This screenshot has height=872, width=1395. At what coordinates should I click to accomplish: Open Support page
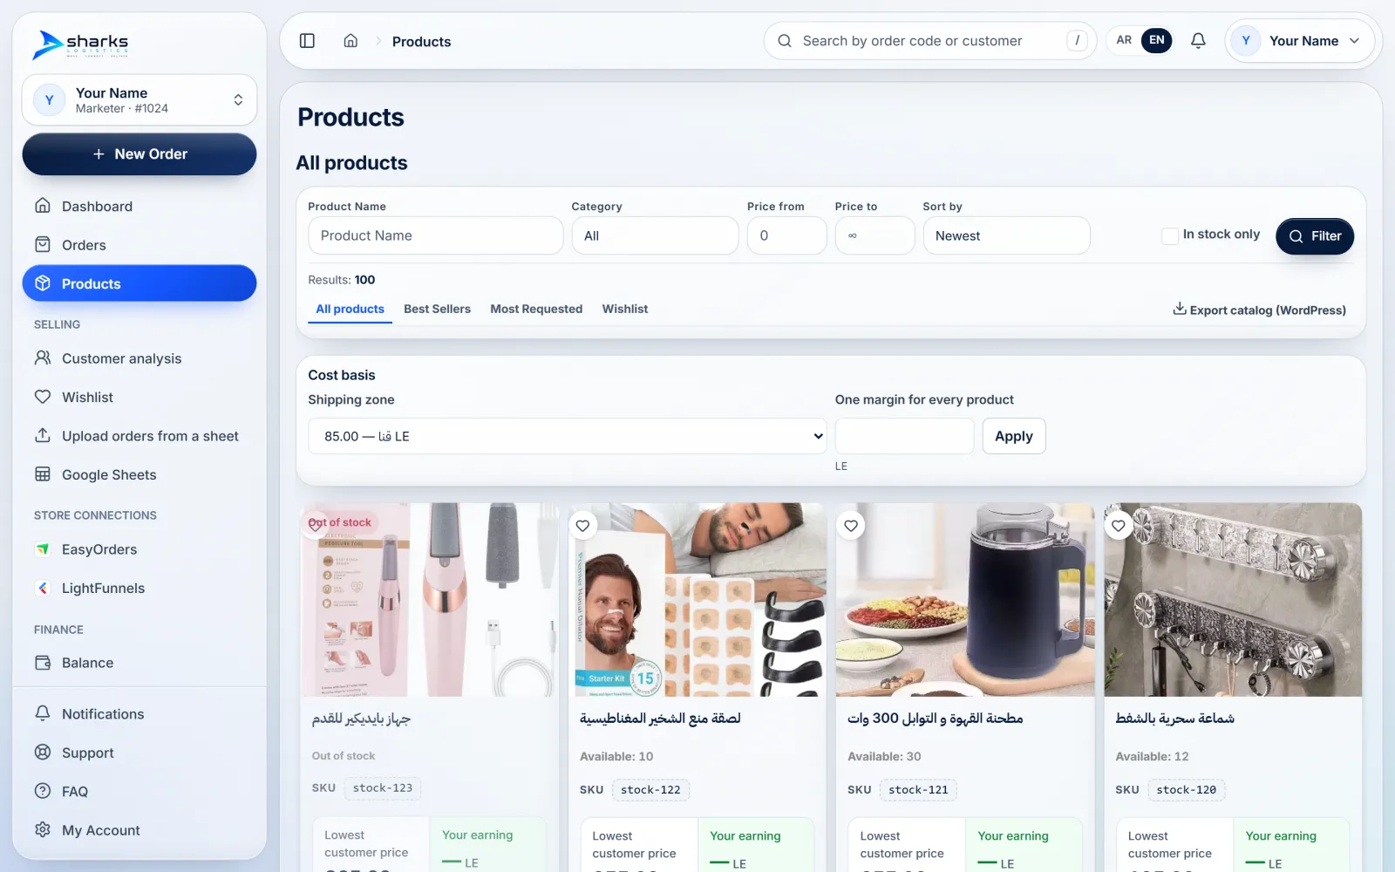click(x=139, y=753)
